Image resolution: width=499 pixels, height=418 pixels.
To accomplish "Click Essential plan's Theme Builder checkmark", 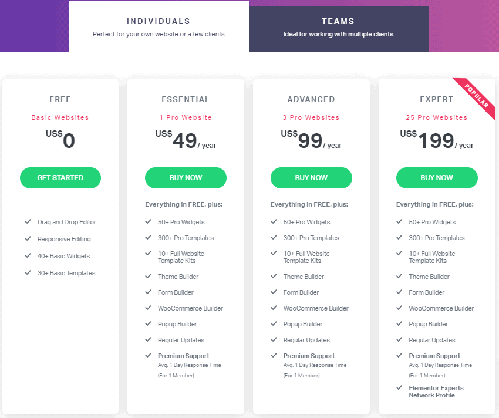I will click(x=149, y=276).
